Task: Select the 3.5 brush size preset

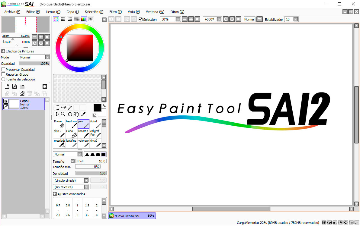Action: coord(87,213)
